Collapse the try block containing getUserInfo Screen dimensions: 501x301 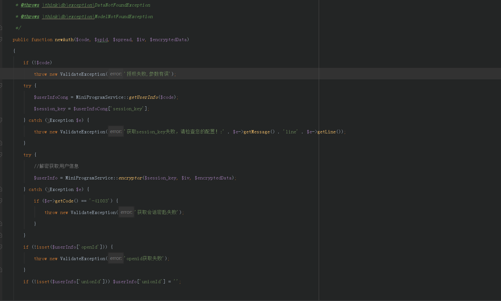click(x=1, y=86)
